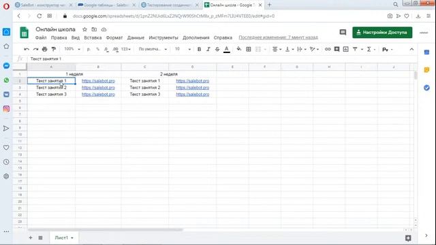Image resolution: width=436 pixels, height=245 pixels.
Task: Open the Вставка menu
Action: tap(93, 37)
